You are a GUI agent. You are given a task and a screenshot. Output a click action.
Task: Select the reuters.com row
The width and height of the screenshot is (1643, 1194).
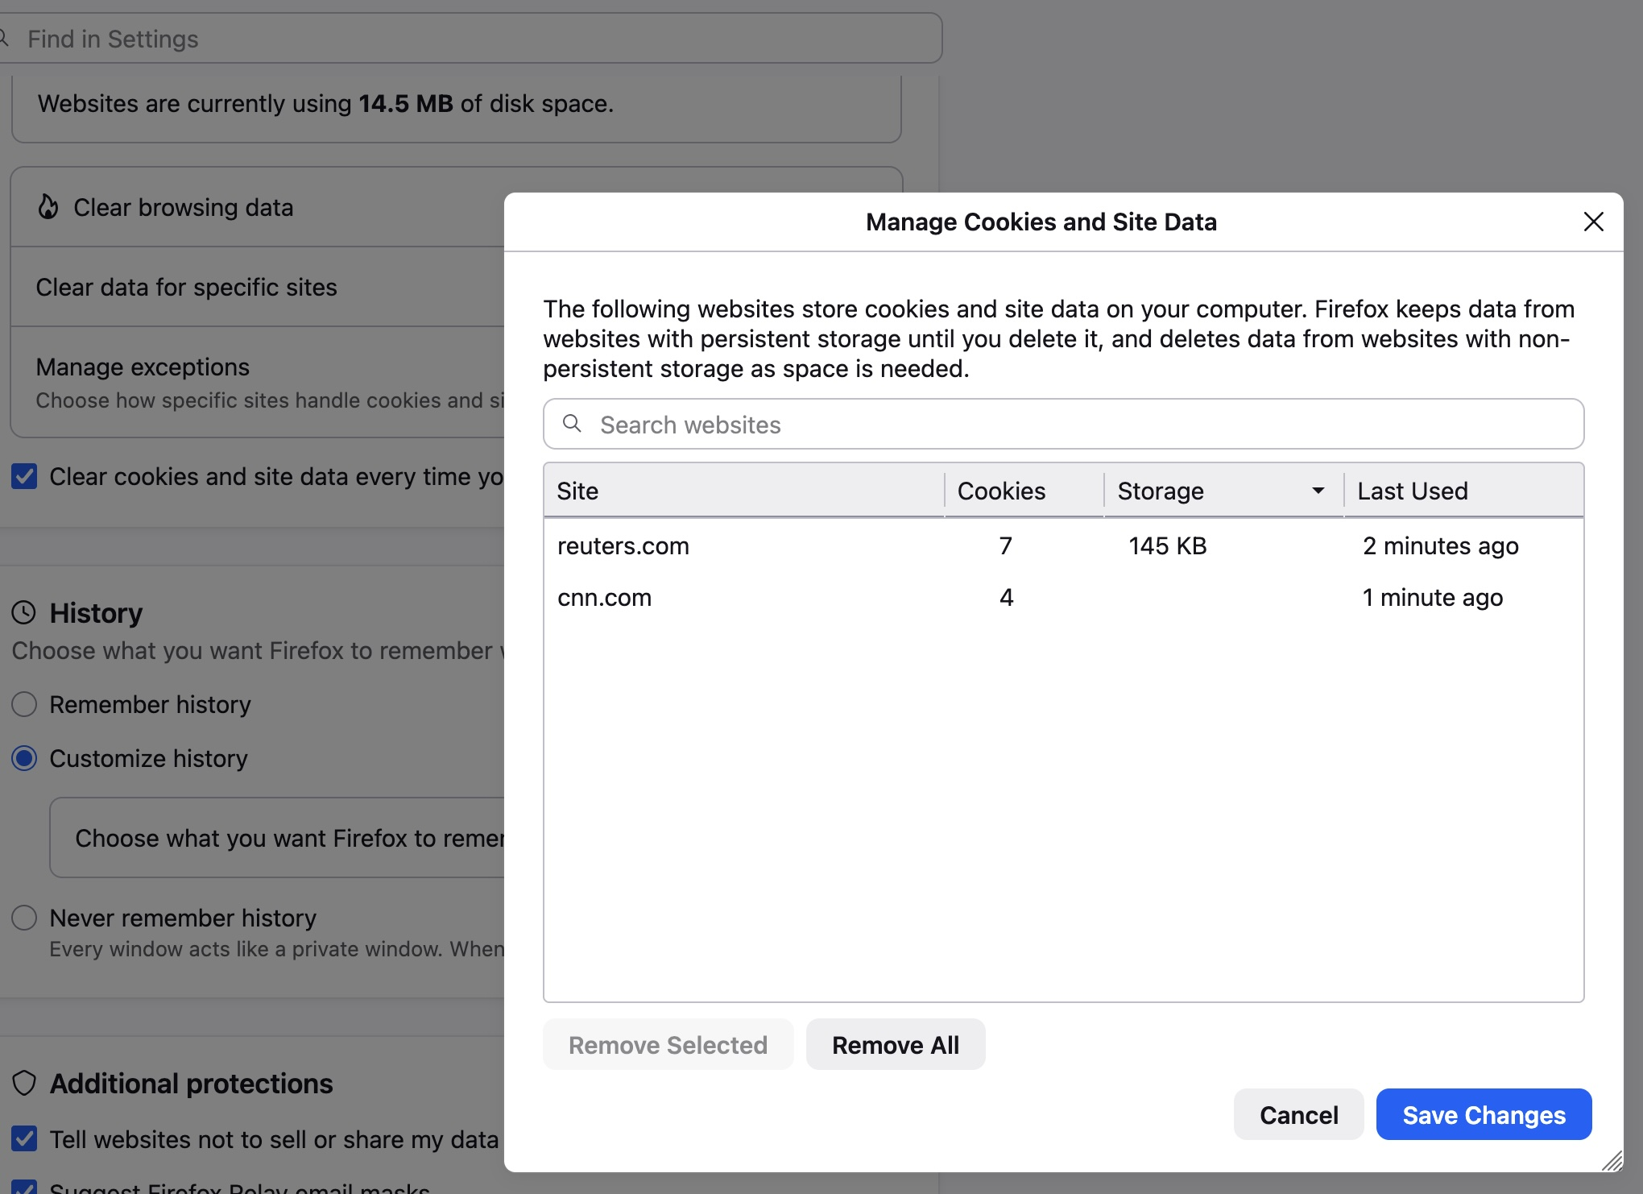1063,545
